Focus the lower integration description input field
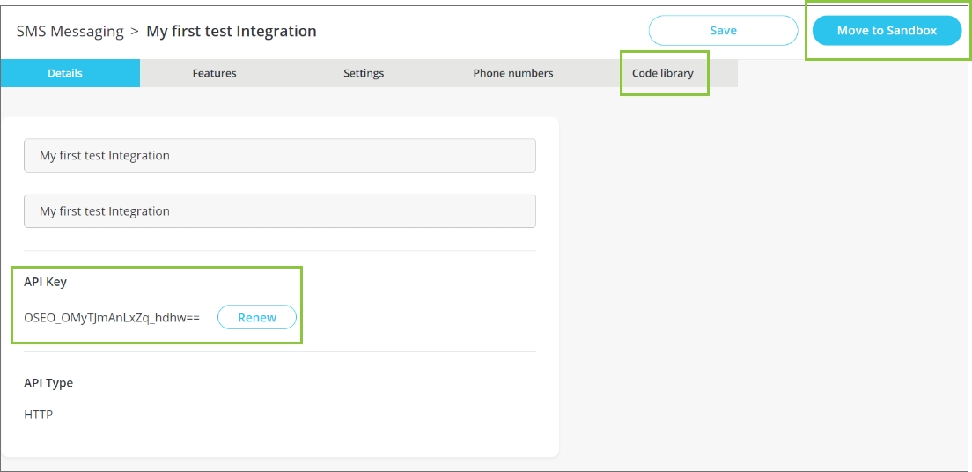The height and width of the screenshot is (472, 972). (x=279, y=211)
